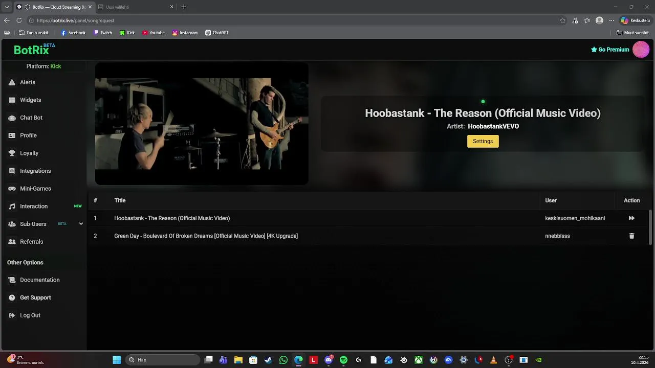Log Out of BotRix
This screenshot has width=655, height=368.
[24, 315]
